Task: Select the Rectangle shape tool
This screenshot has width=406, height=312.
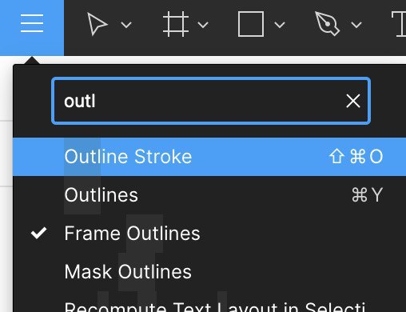Action: tap(251, 24)
